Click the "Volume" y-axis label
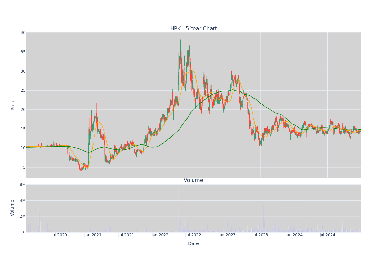 click(x=13, y=208)
